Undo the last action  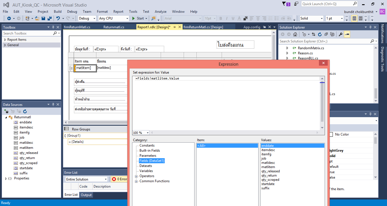(x=58, y=18)
